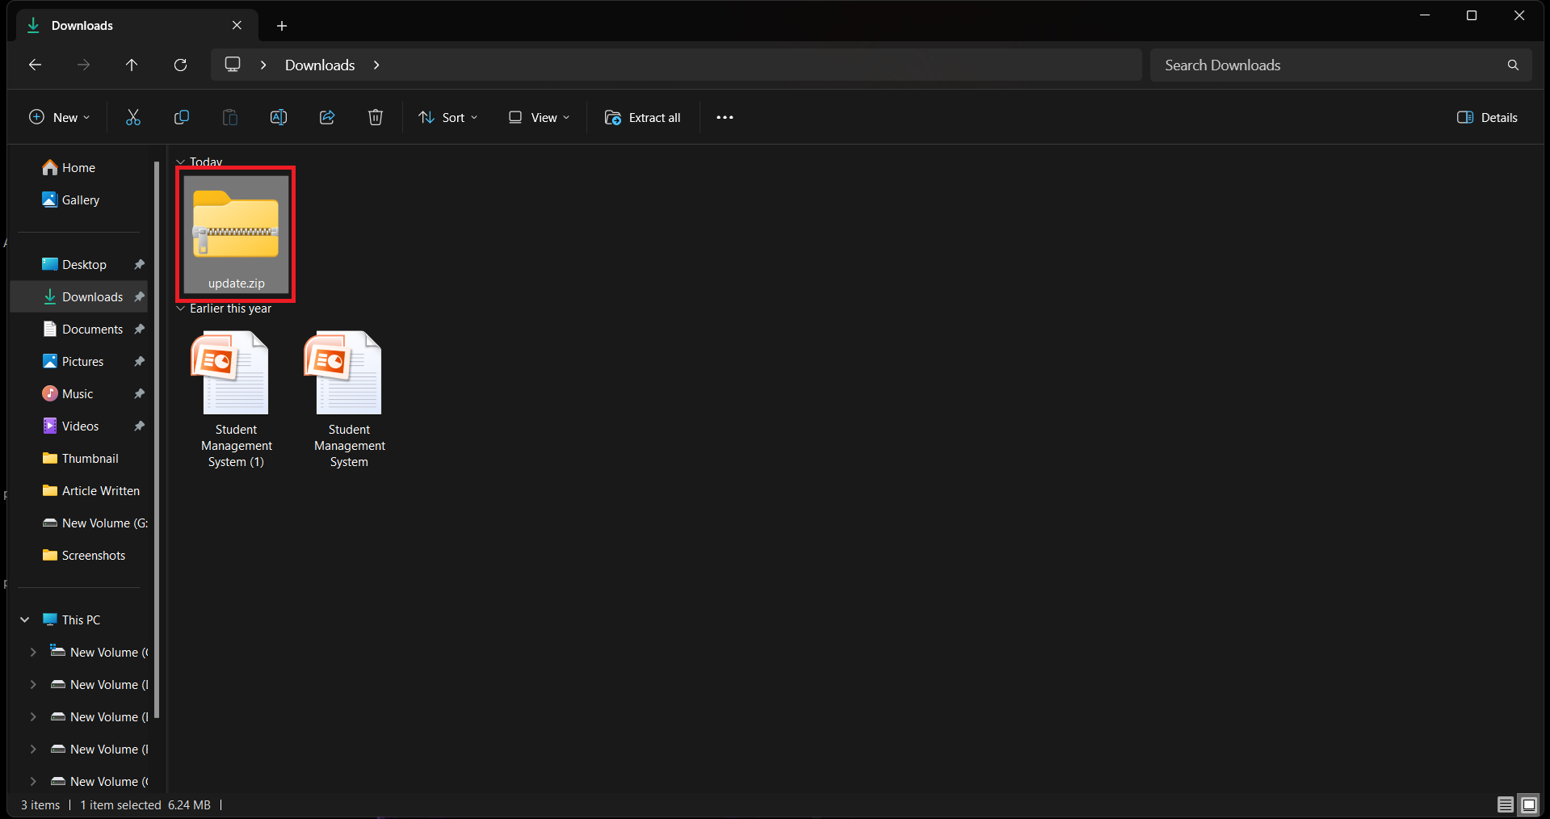The height and width of the screenshot is (819, 1550).
Task: Navigate back with the left arrow
Action: click(35, 65)
